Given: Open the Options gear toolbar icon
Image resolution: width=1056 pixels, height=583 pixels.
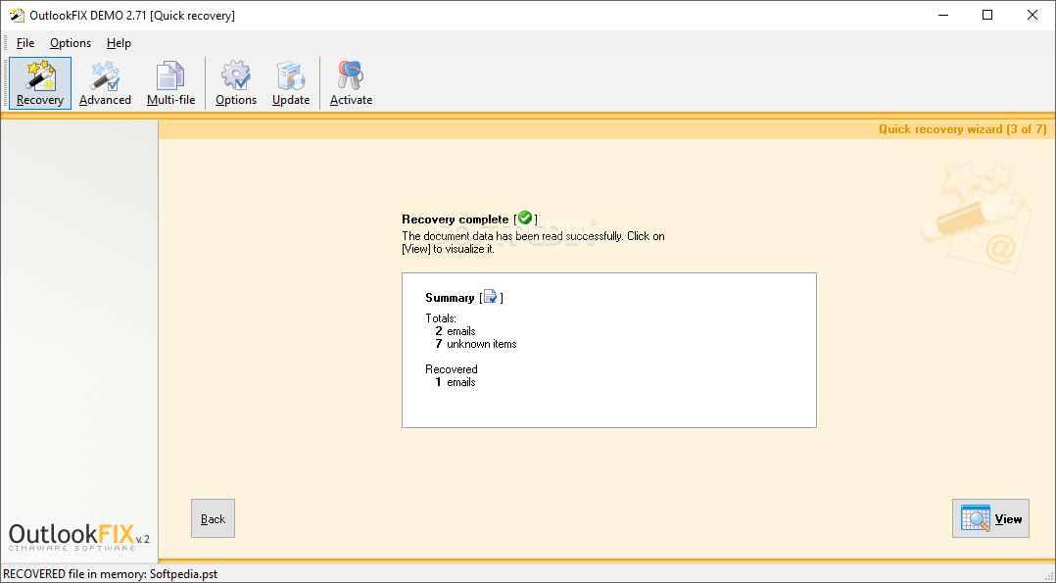Looking at the screenshot, I should [236, 83].
